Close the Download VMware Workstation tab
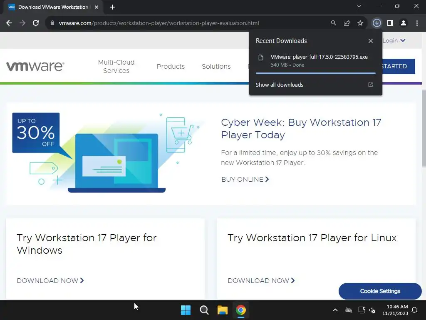426x320 pixels. click(97, 7)
